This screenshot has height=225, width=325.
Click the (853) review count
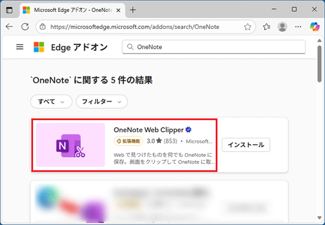click(x=170, y=141)
